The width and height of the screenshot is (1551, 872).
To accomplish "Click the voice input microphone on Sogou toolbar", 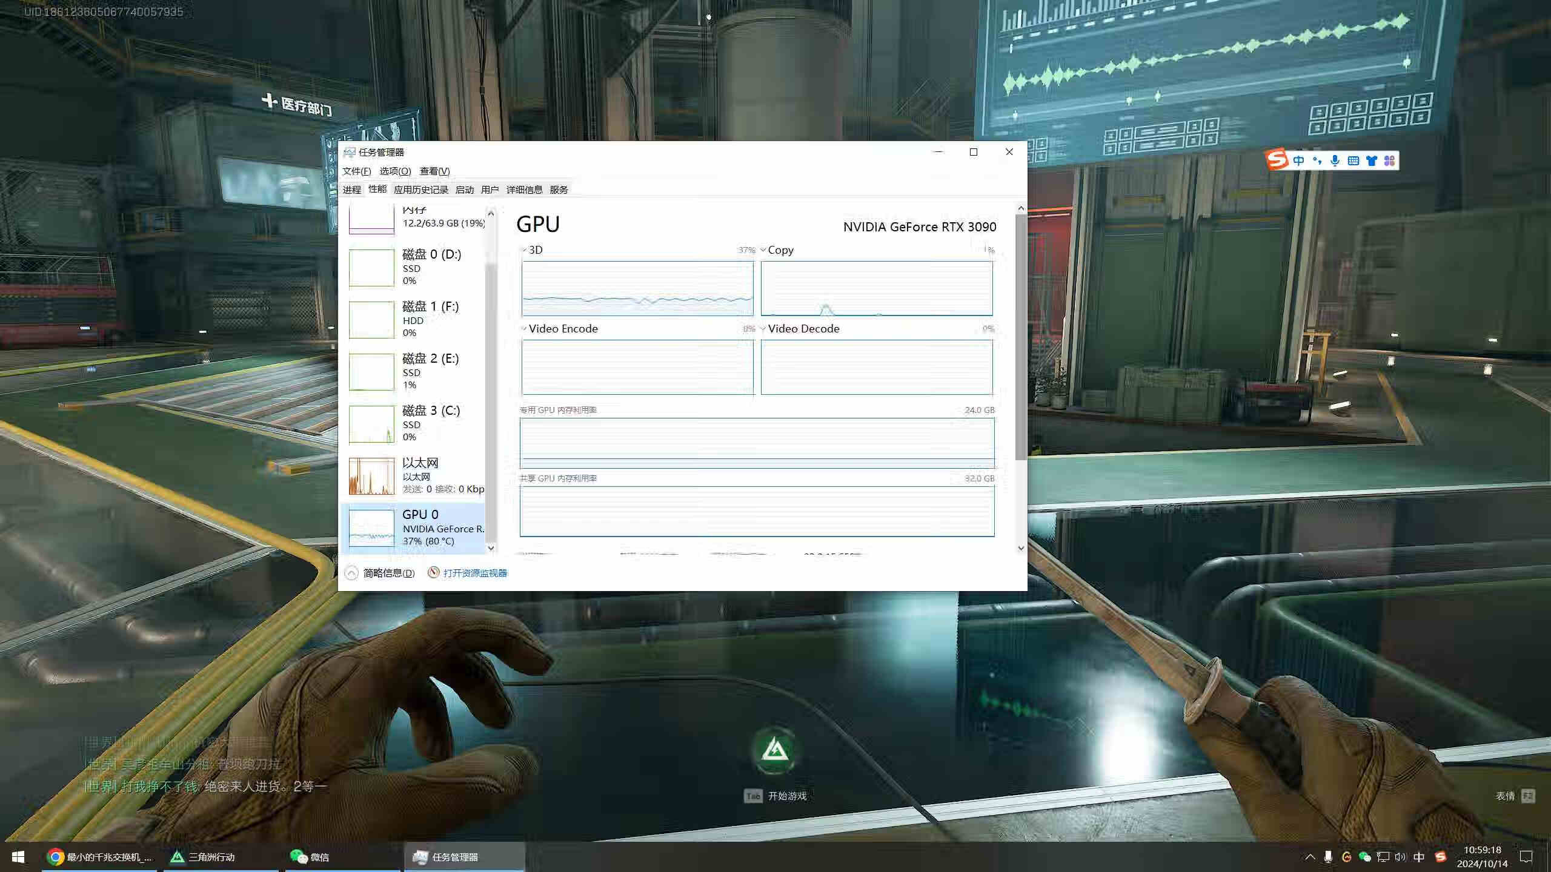I will coord(1335,160).
